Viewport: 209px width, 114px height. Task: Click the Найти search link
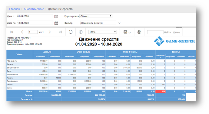click(x=168, y=32)
